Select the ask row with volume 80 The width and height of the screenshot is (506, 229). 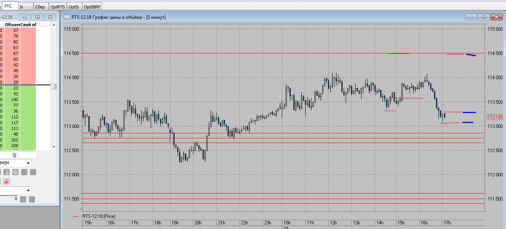18,42
